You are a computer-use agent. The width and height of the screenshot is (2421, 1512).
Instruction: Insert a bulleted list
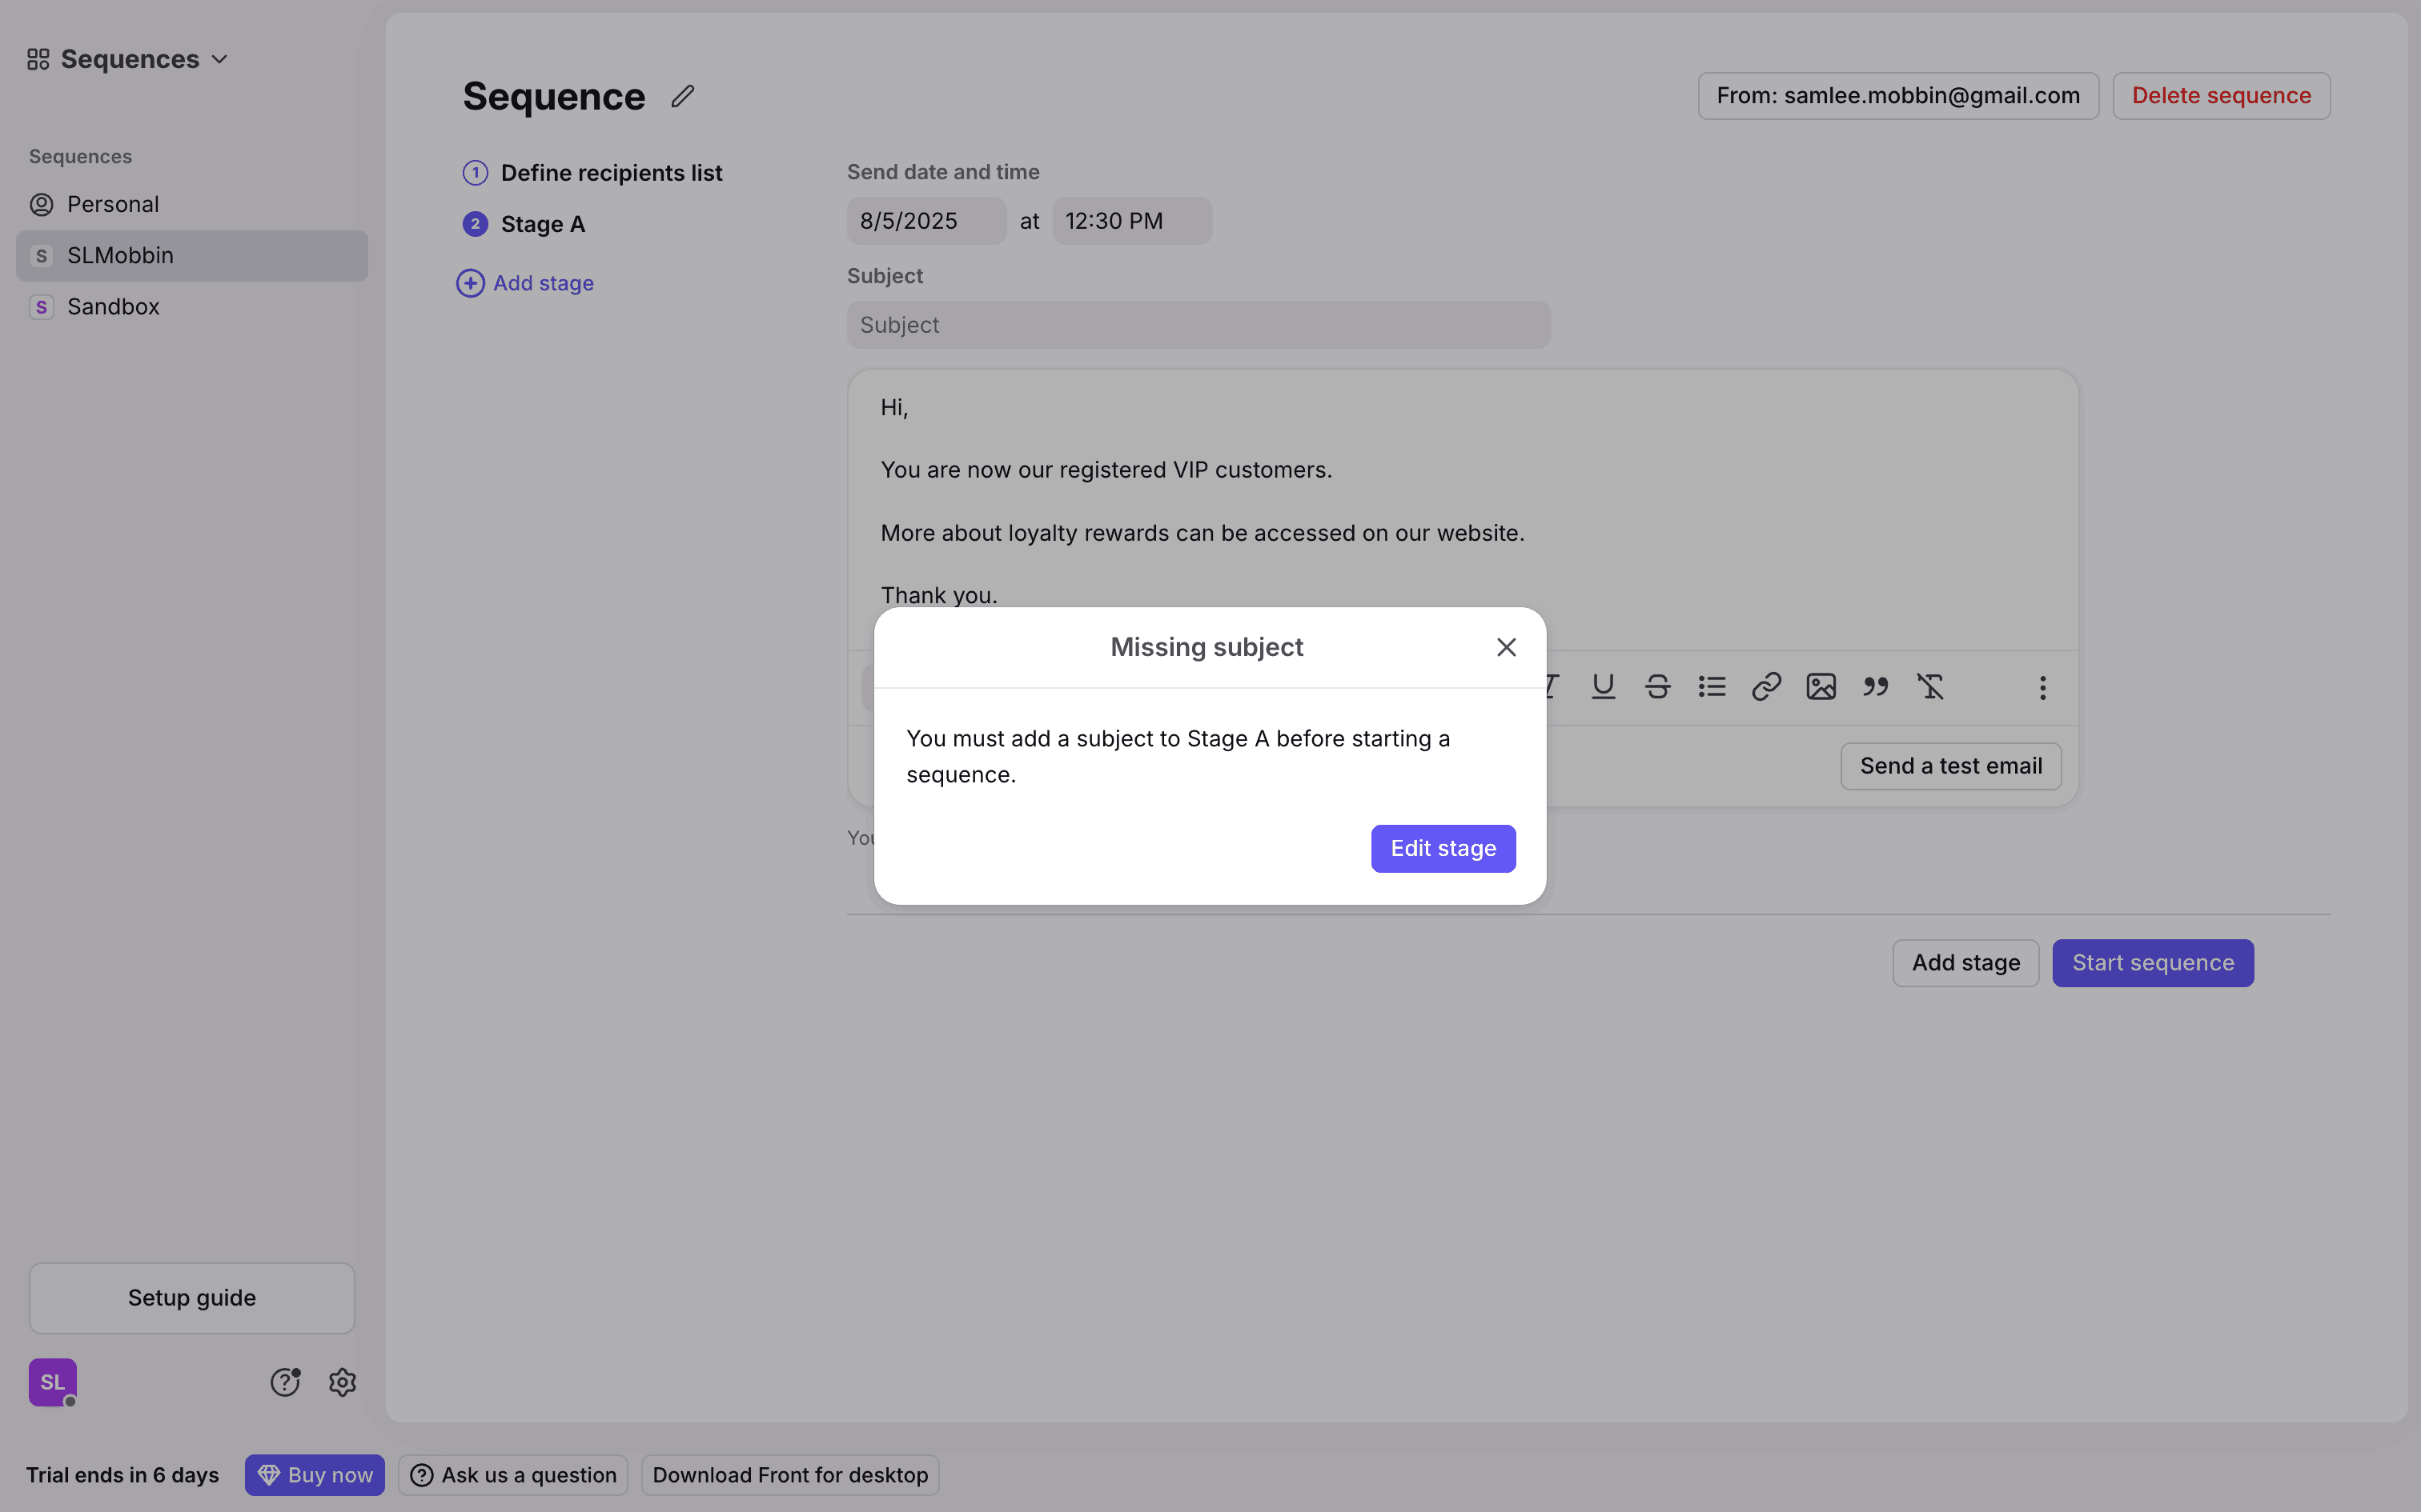click(1712, 687)
